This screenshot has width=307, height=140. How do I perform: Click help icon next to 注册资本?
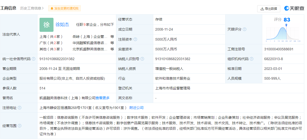tap(135, 39)
